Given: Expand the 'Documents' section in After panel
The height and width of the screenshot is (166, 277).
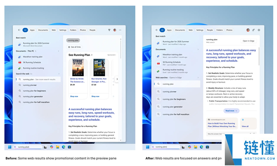Looking at the screenshot, I should point(198,49).
